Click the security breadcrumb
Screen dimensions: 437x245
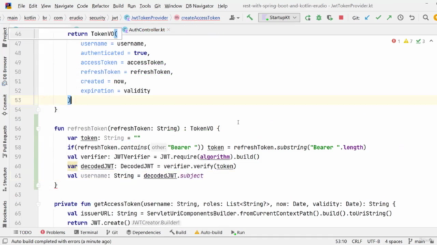coord(97,18)
